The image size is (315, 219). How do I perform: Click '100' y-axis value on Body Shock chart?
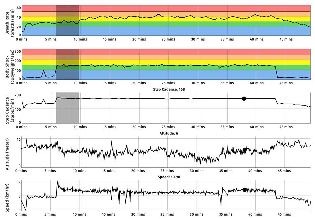tap(18, 71)
